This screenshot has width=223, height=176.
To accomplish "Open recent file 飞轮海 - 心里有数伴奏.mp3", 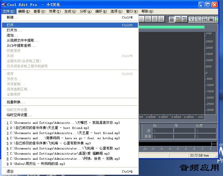I will point(70,143).
